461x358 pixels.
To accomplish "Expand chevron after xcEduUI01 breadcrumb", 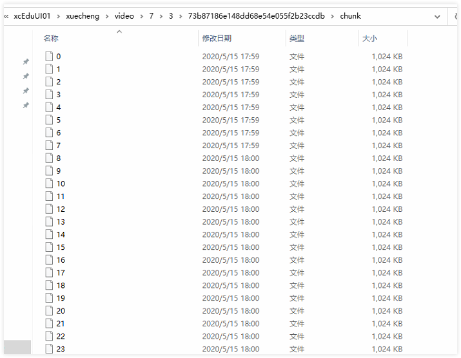I will [58, 17].
